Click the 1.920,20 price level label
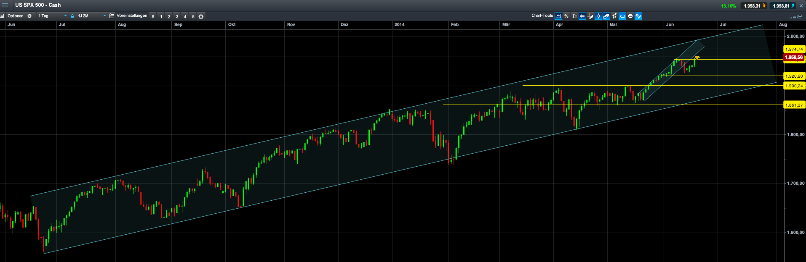 pyautogui.click(x=794, y=76)
